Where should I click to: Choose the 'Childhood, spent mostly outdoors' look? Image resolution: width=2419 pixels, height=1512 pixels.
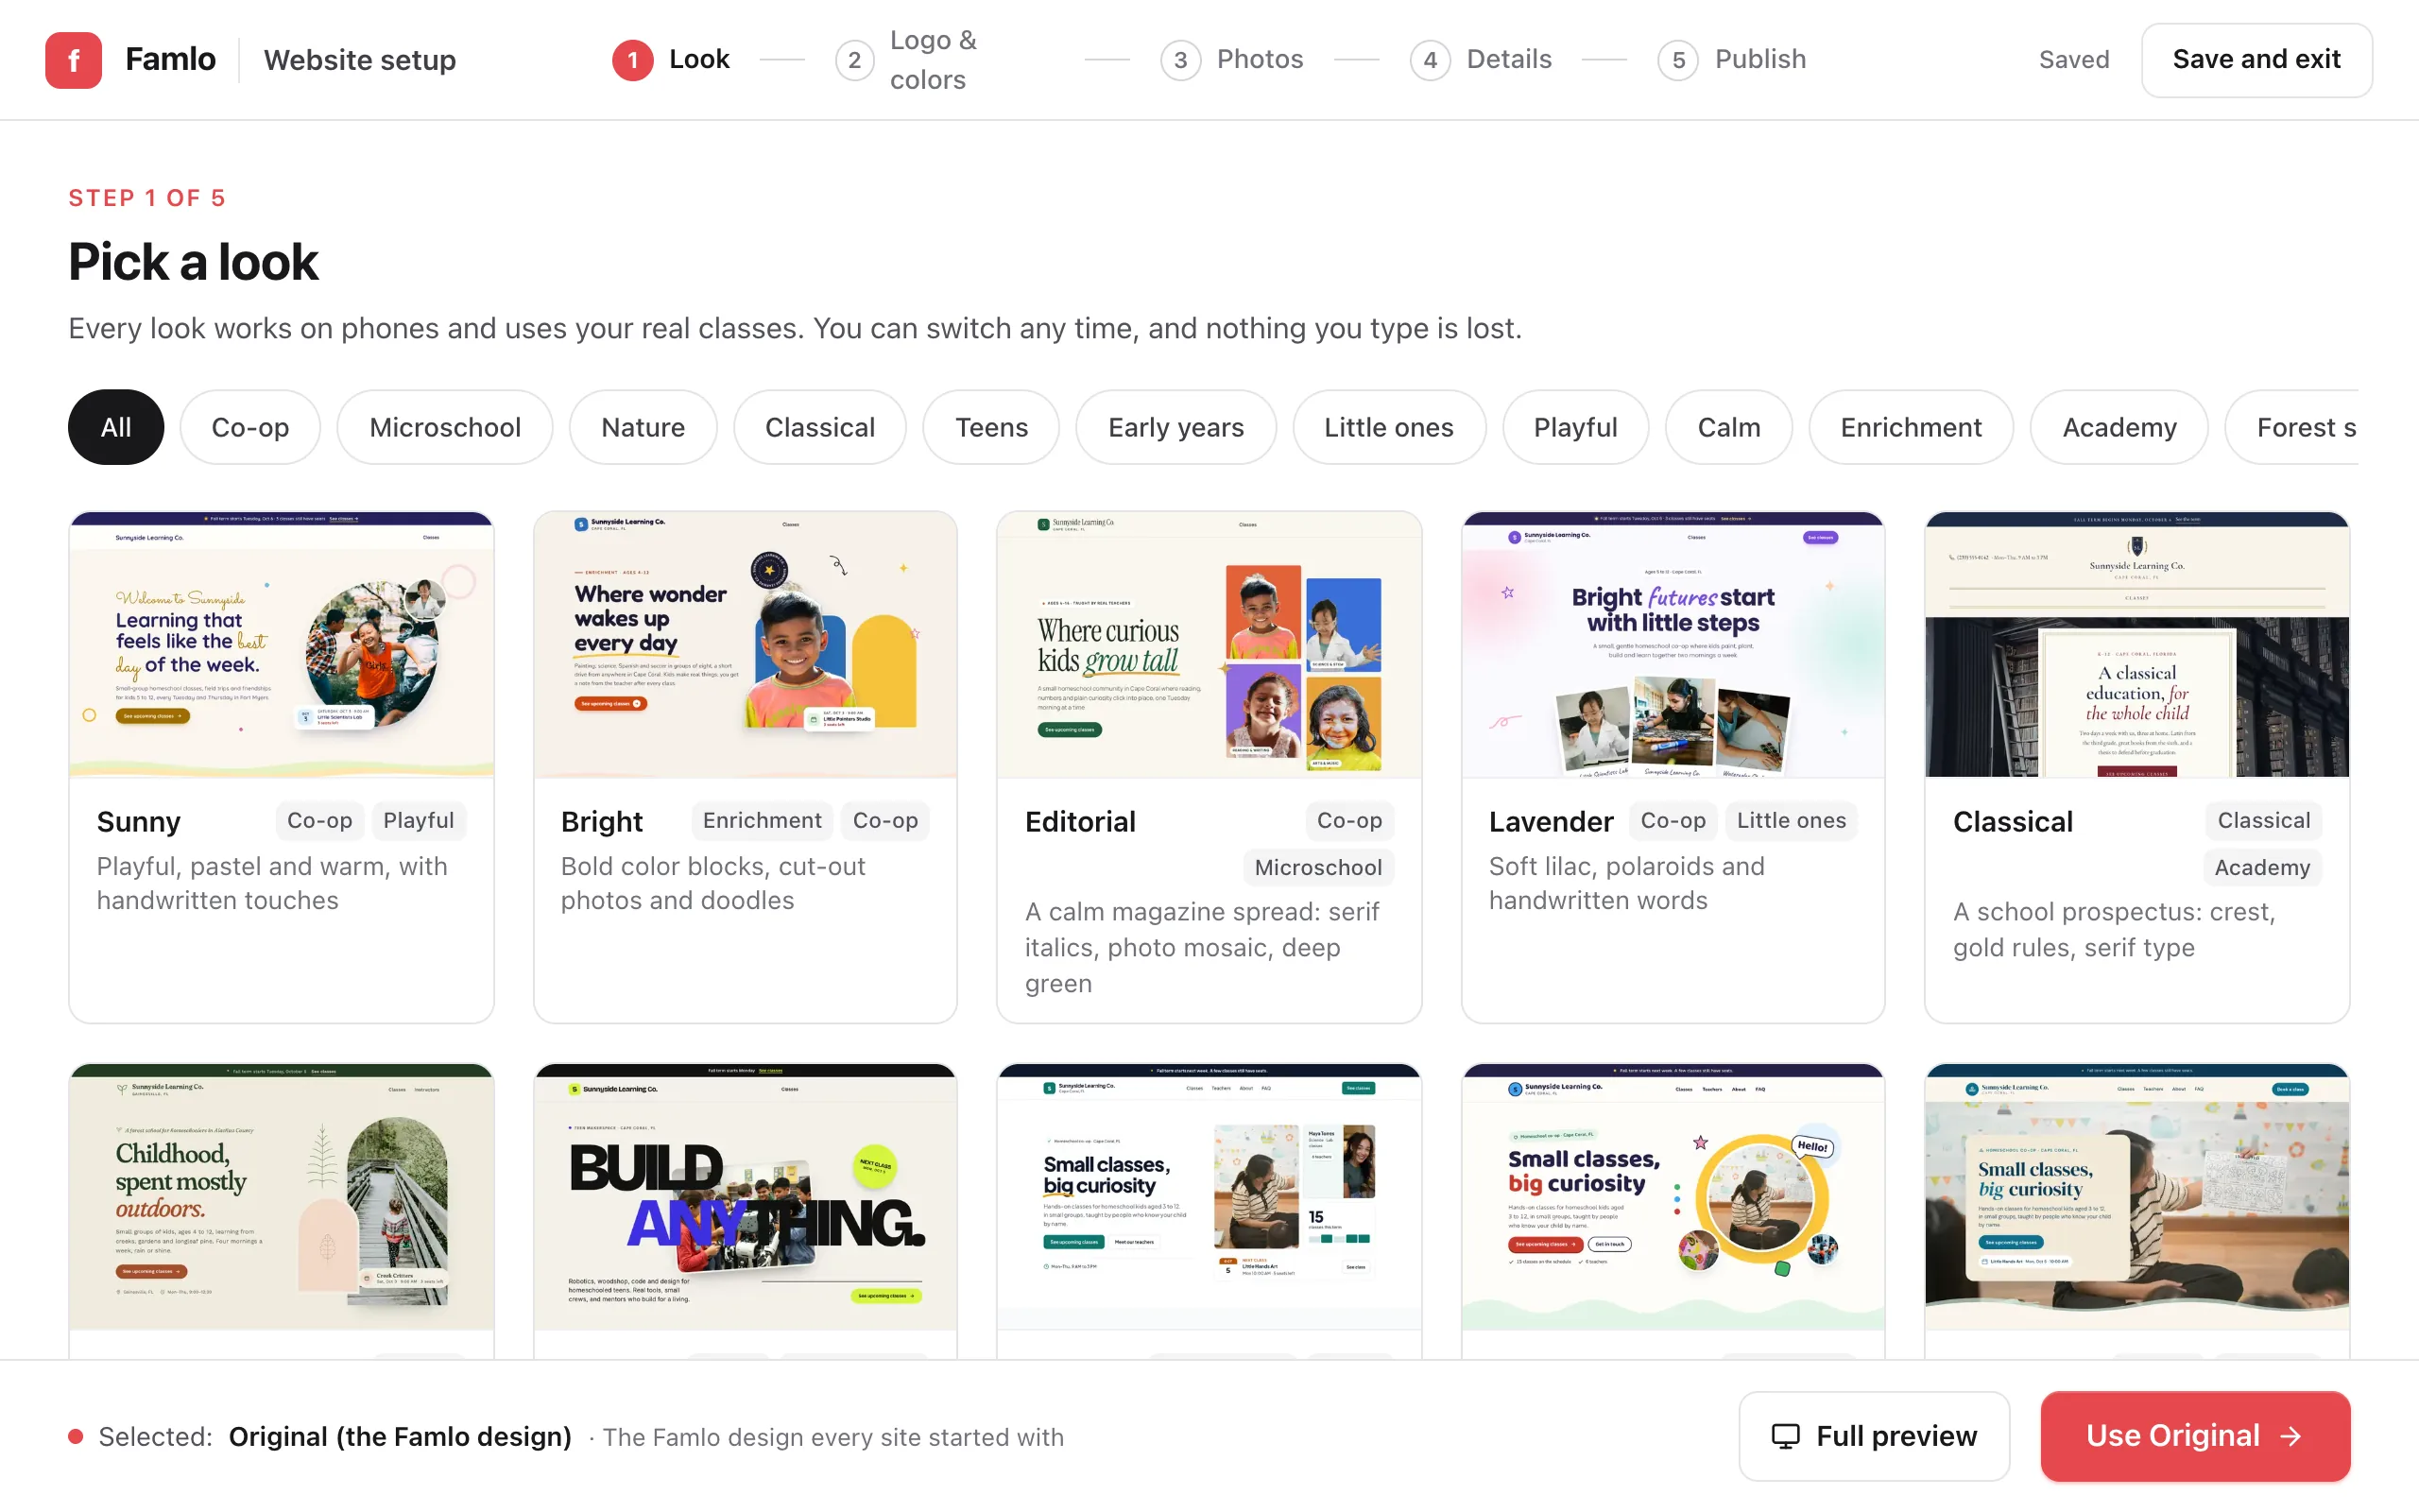281,1197
